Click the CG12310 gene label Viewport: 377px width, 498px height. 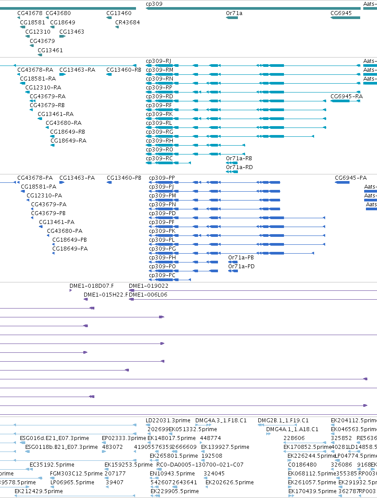pos(38,31)
